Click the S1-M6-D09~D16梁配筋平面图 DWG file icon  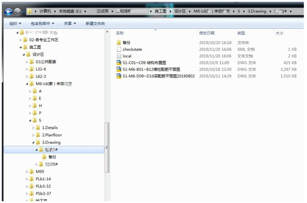pyautogui.click(x=119, y=76)
